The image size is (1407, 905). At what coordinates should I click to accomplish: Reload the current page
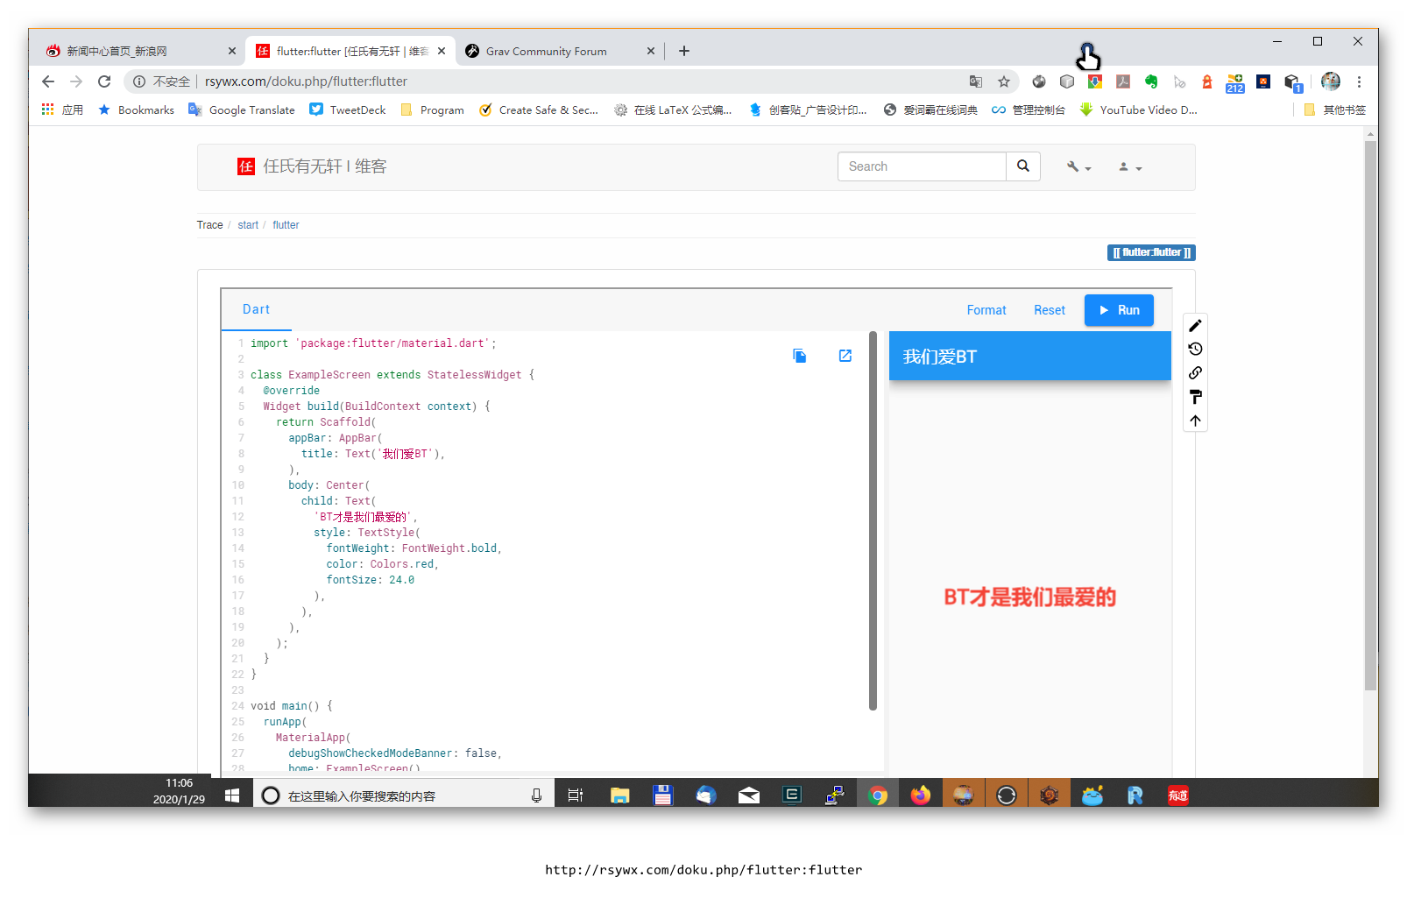coord(104,81)
